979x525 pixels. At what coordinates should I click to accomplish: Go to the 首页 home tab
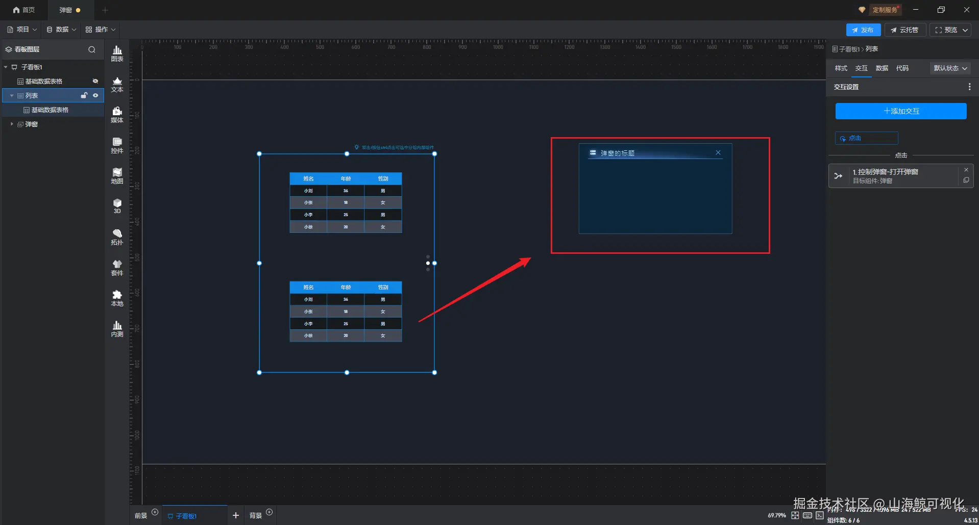point(24,10)
